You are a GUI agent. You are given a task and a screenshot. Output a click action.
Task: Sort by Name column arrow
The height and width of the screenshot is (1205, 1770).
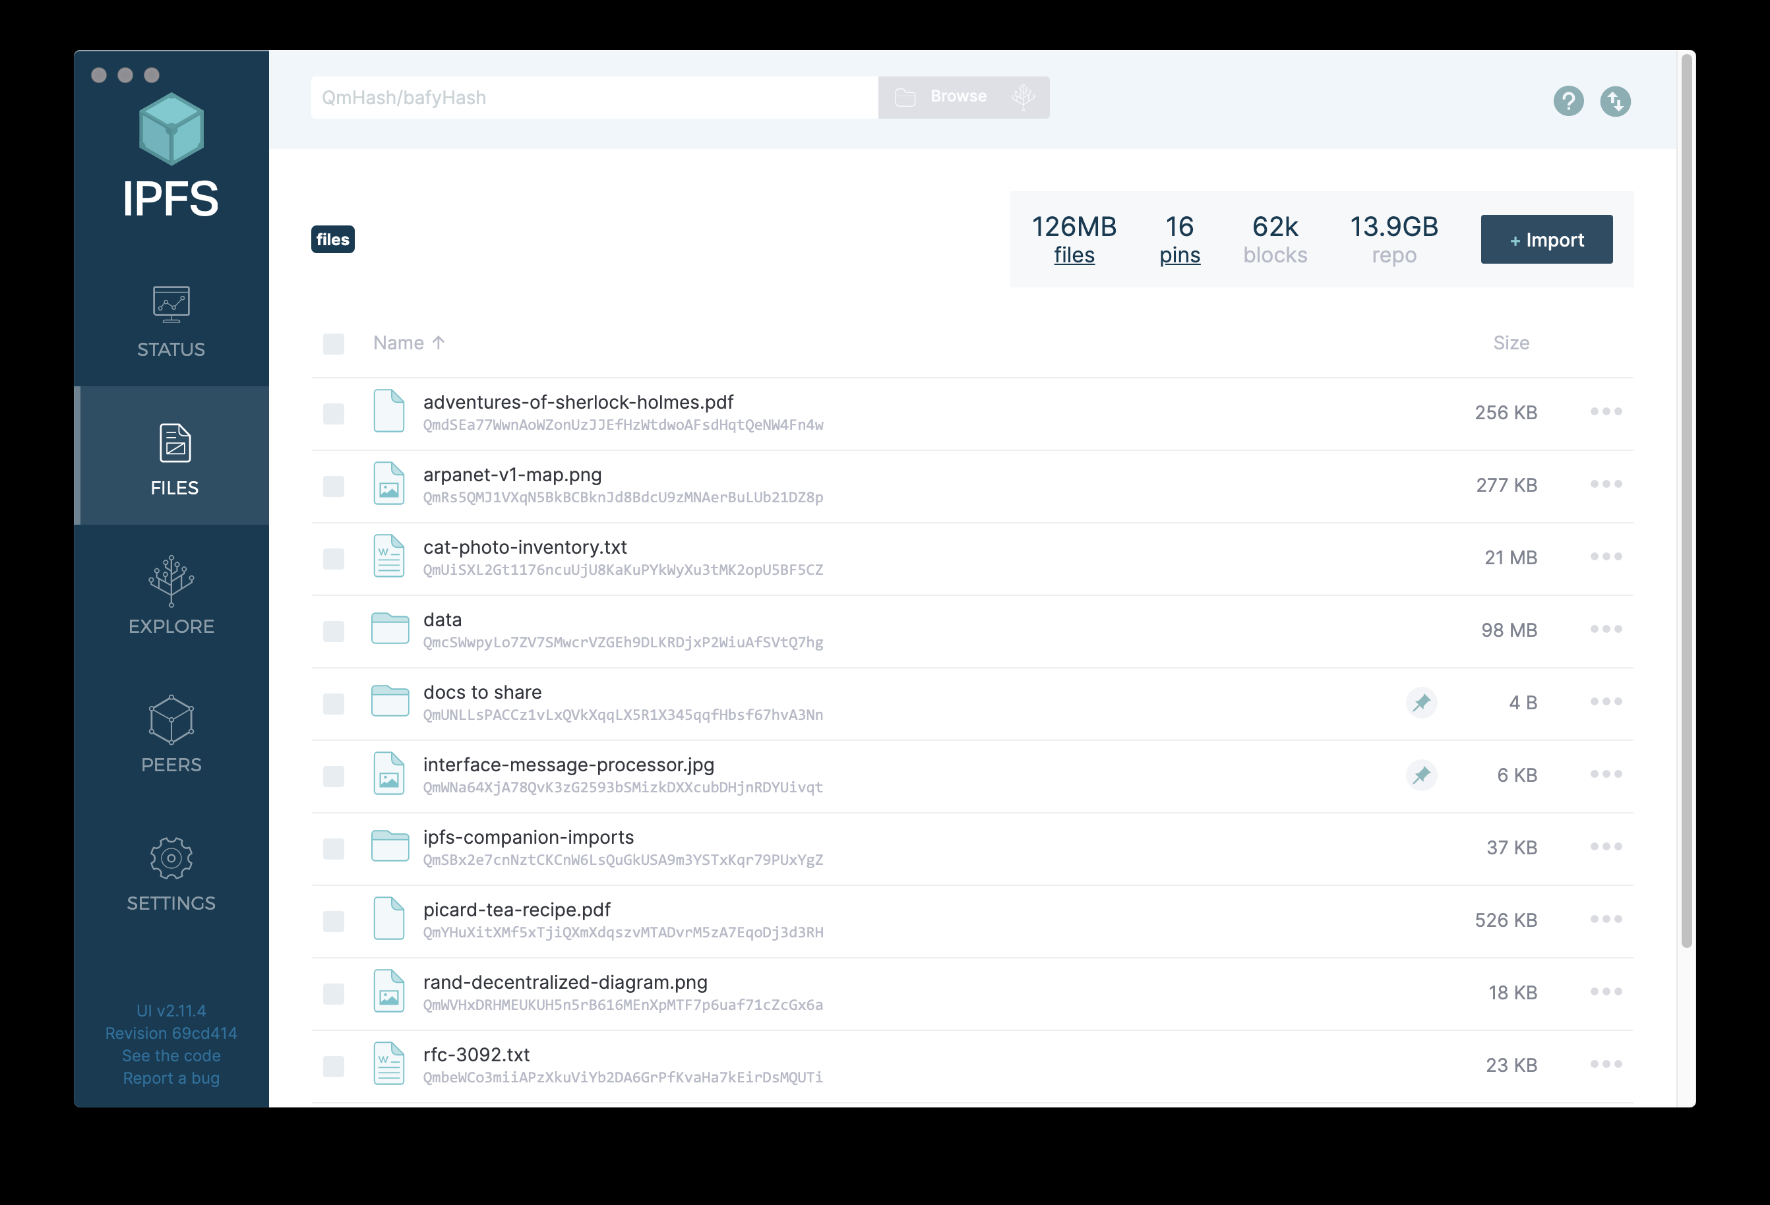[438, 343]
